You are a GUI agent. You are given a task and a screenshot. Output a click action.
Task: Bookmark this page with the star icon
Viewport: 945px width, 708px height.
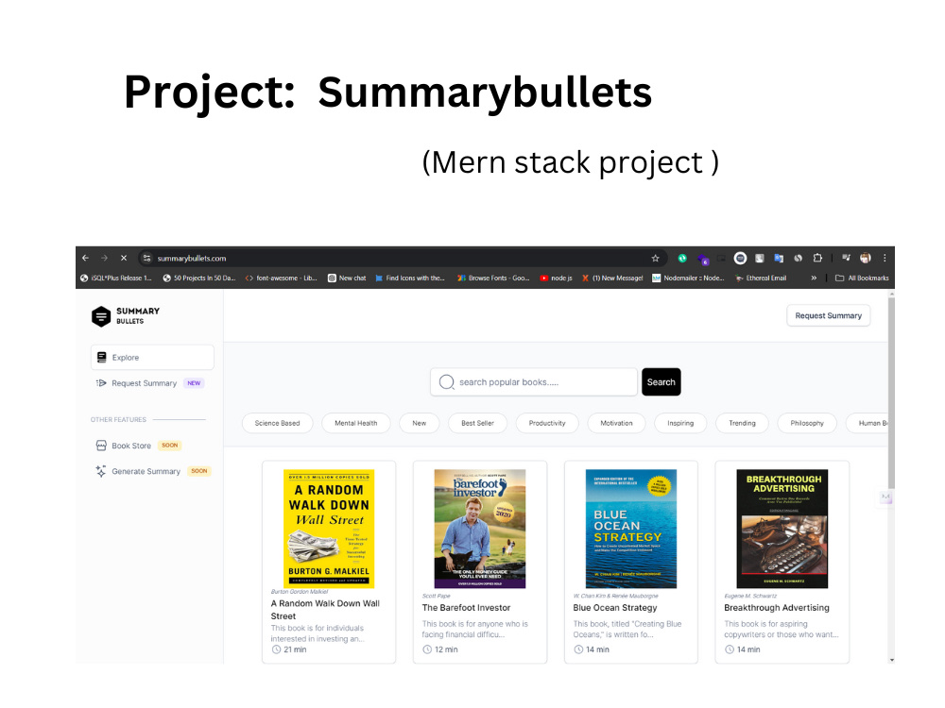point(655,258)
